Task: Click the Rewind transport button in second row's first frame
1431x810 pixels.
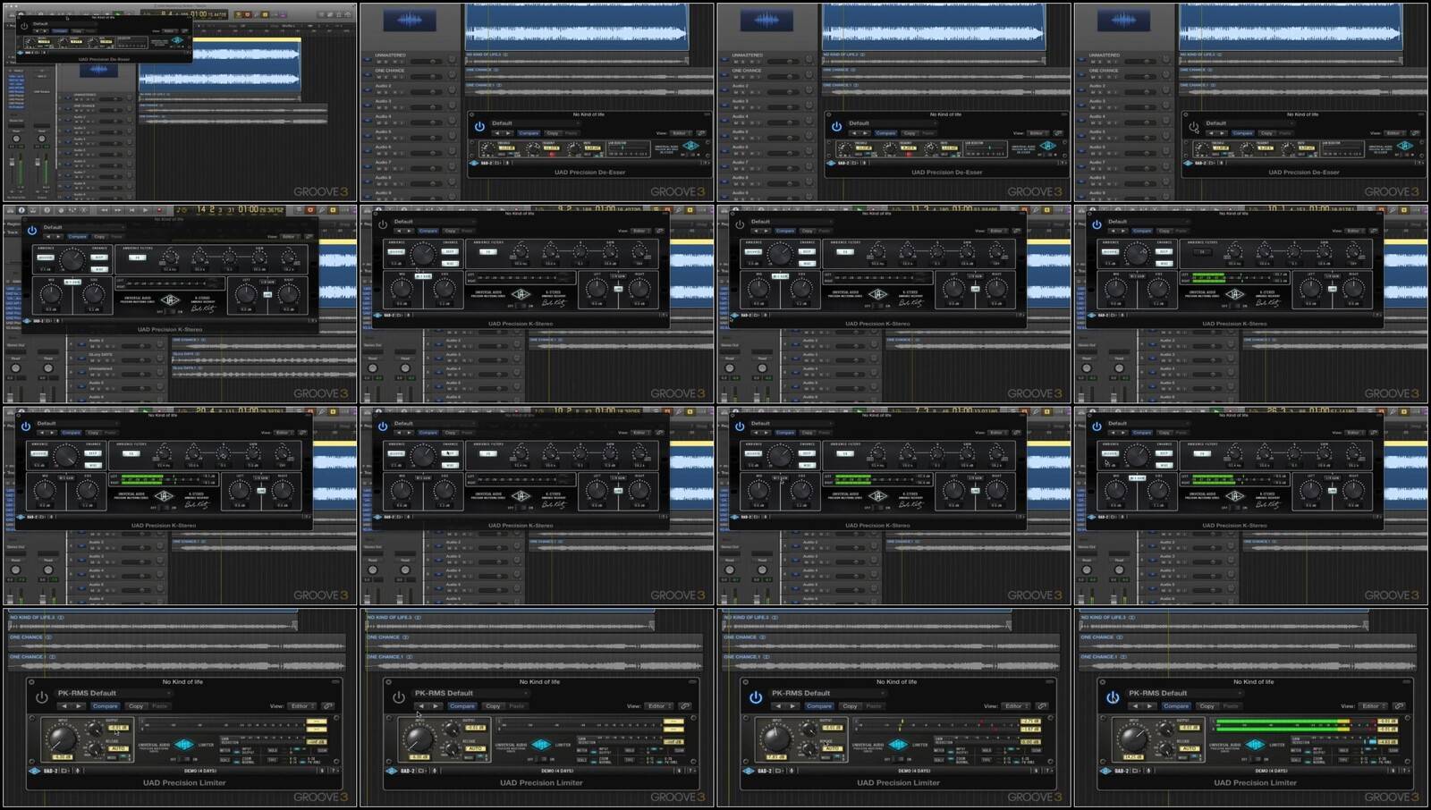Action: (104, 210)
